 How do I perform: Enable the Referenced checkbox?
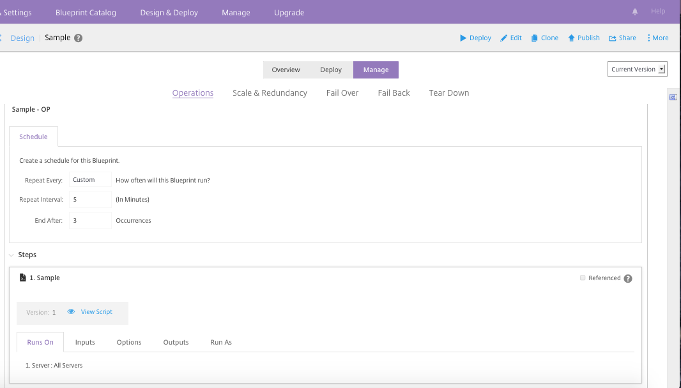tap(582, 278)
